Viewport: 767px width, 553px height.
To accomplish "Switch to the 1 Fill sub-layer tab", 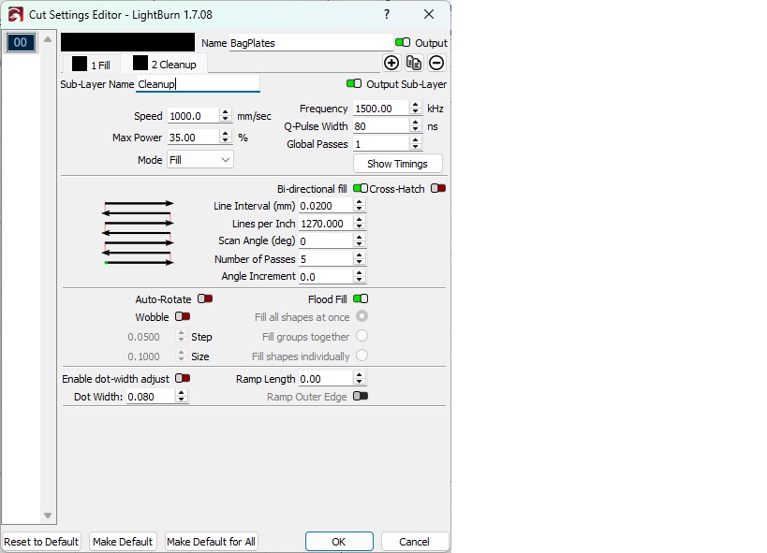I will click(92, 64).
